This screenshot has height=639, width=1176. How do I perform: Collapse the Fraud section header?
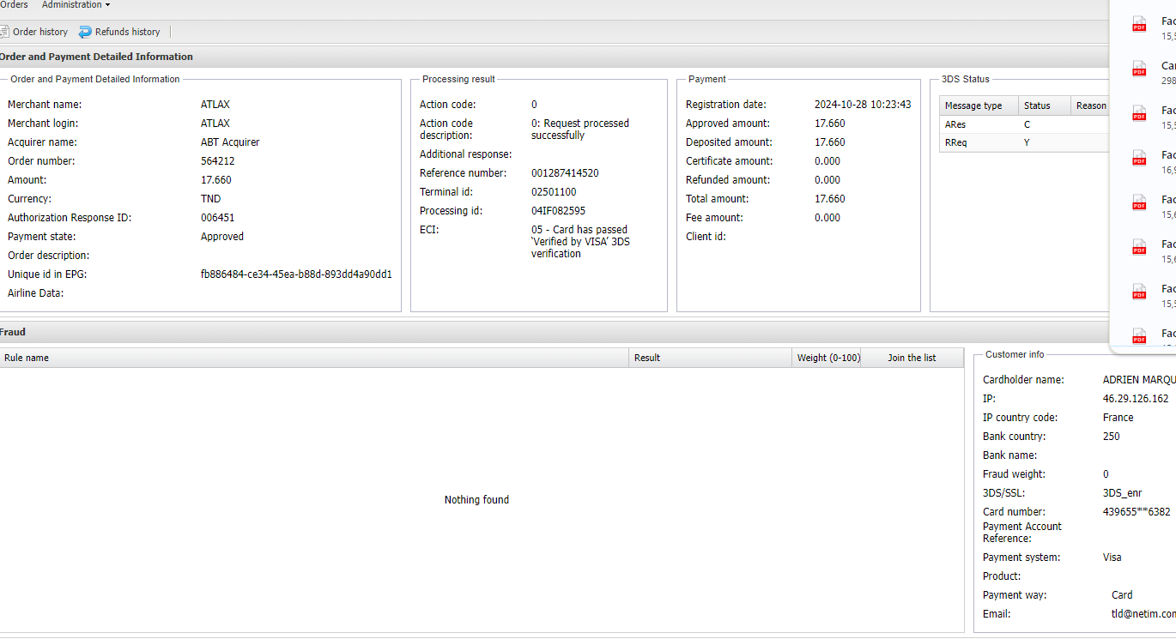point(13,332)
